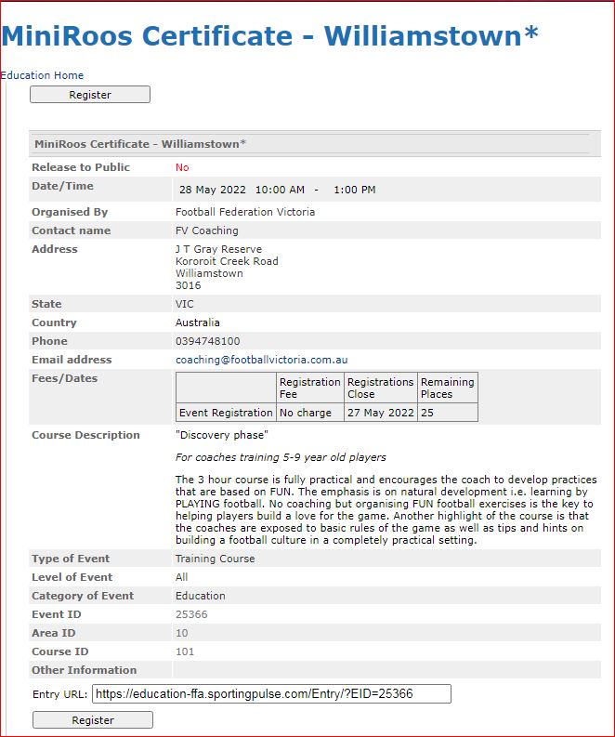Select Category of Event value 'Education'
The width and height of the screenshot is (615, 737).
(200, 596)
